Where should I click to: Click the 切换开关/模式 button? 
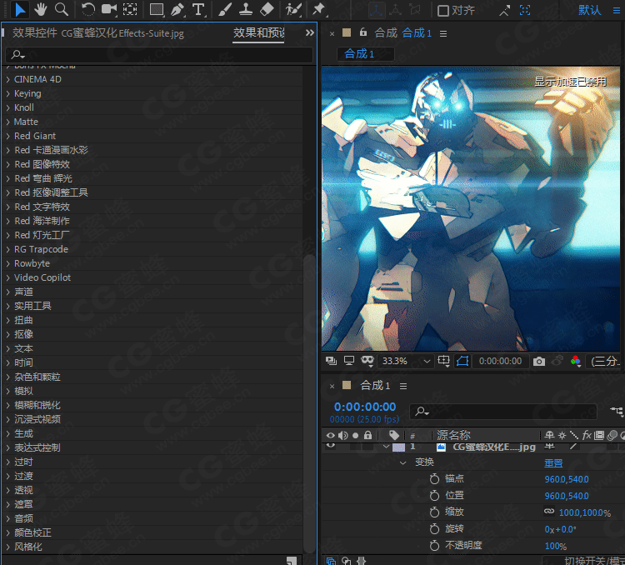(593, 561)
